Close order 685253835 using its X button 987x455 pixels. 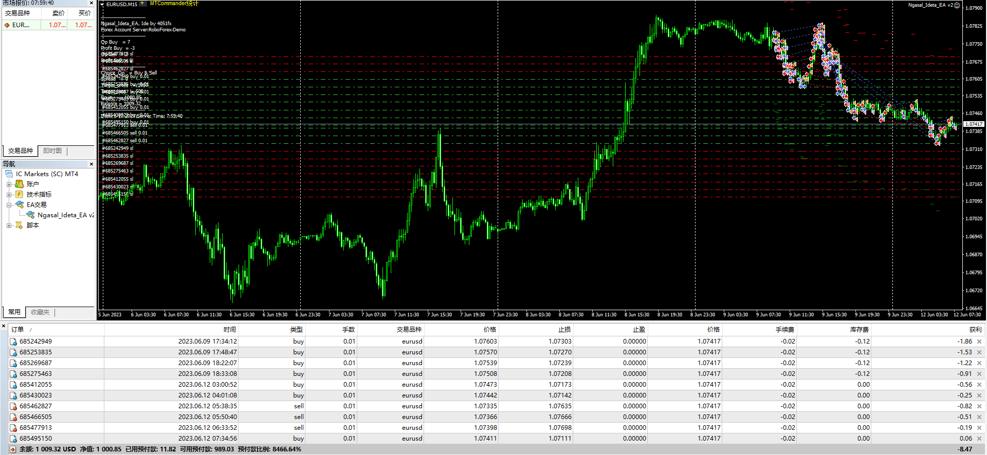pos(979,352)
